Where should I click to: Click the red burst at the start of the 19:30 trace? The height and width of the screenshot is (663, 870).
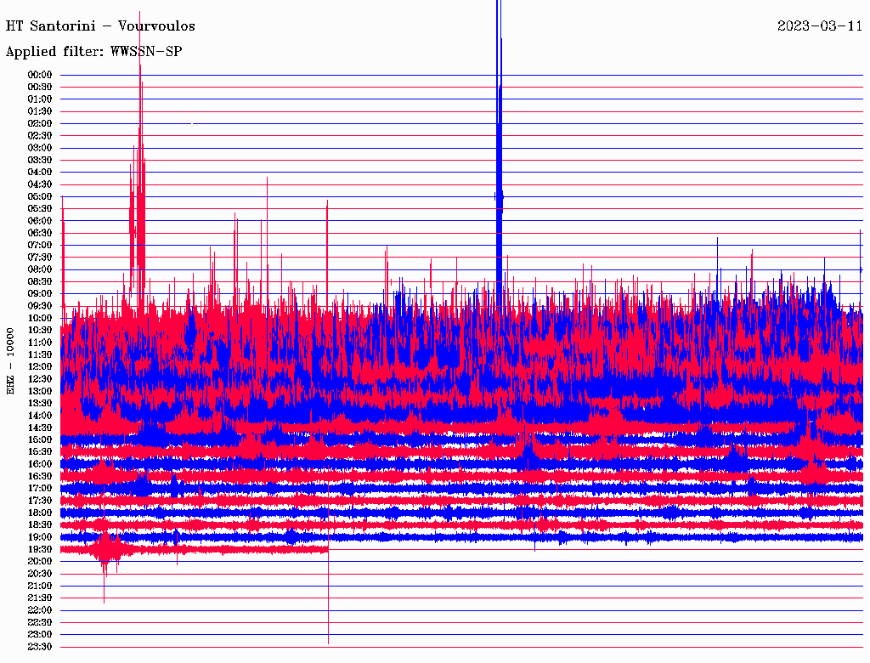[x=105, y=549]
